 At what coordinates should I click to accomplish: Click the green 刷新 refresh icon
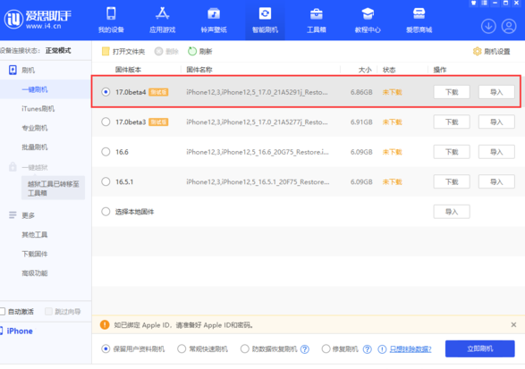pos(192,51)
